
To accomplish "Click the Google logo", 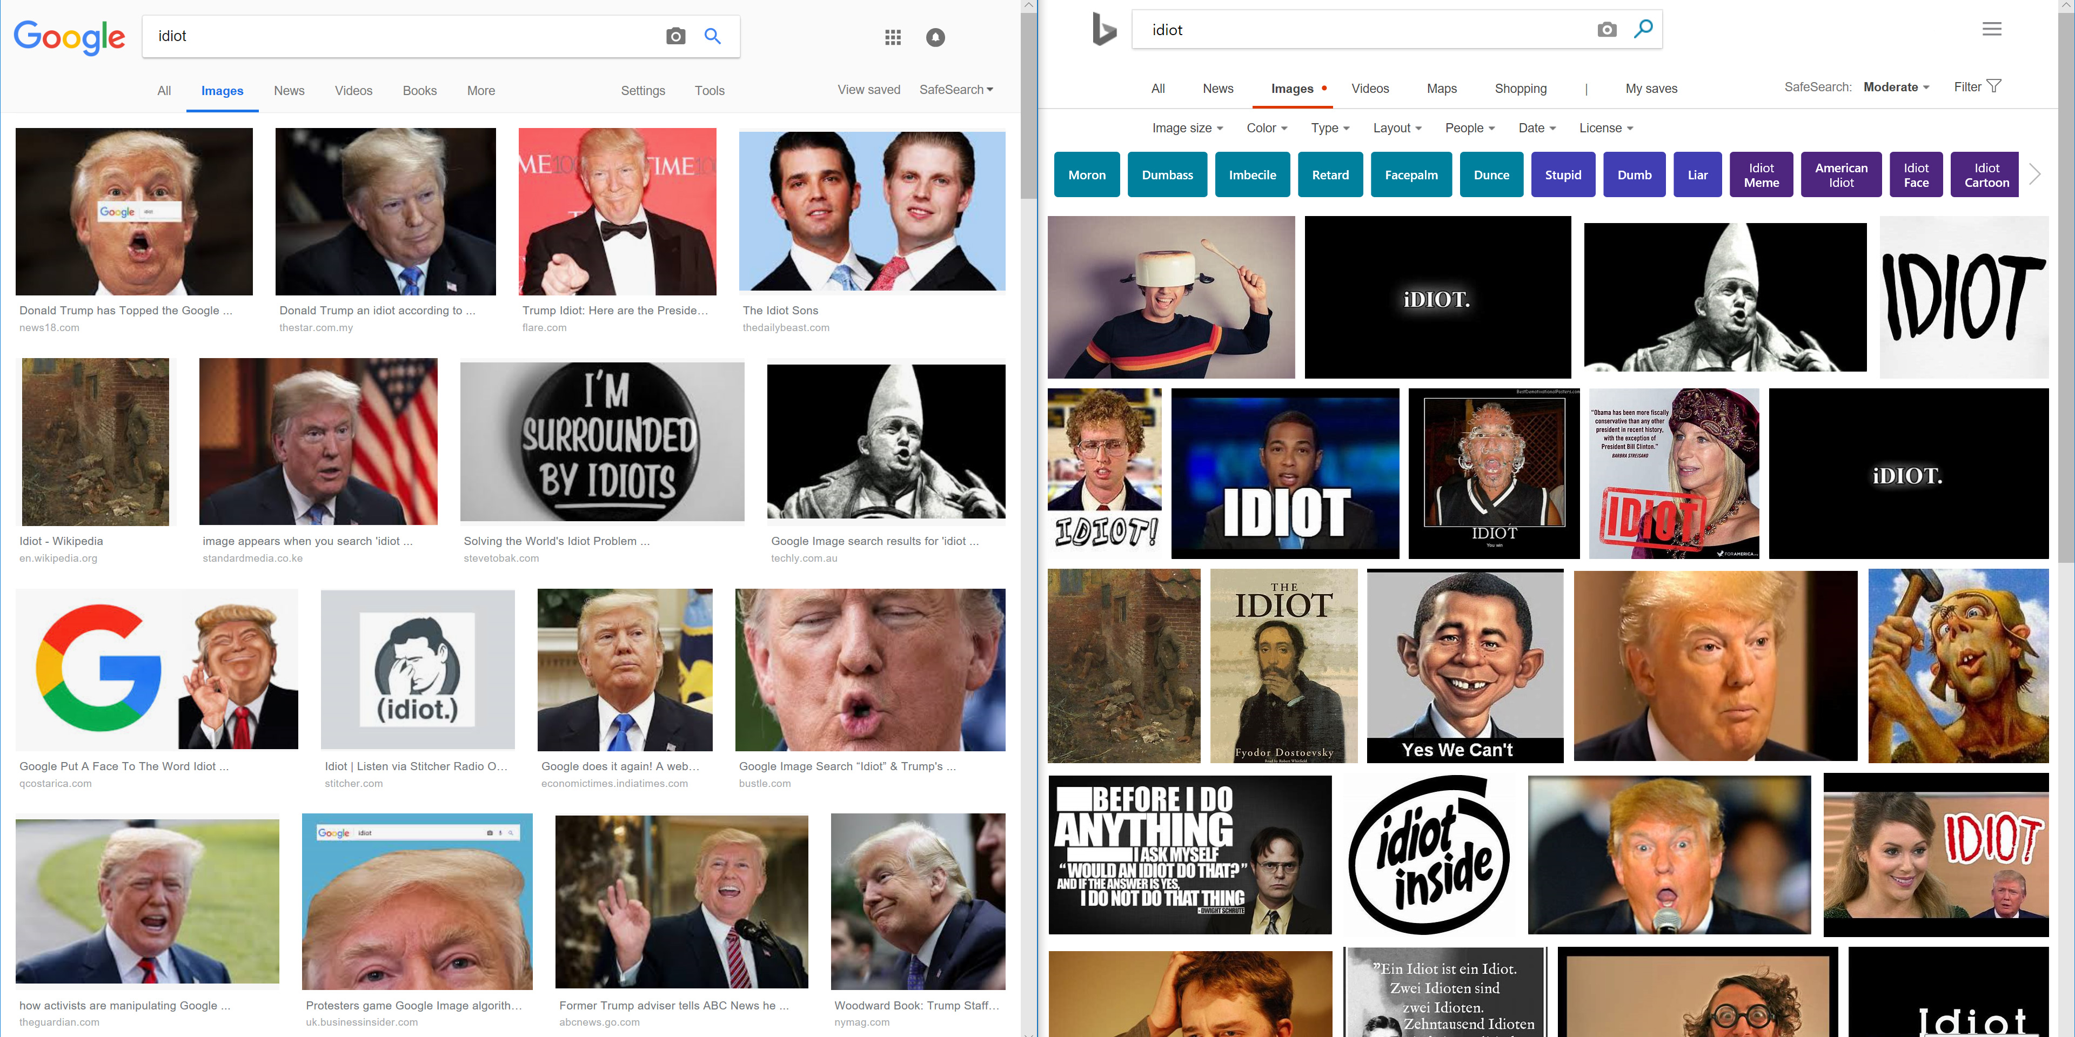I will 69,37.
